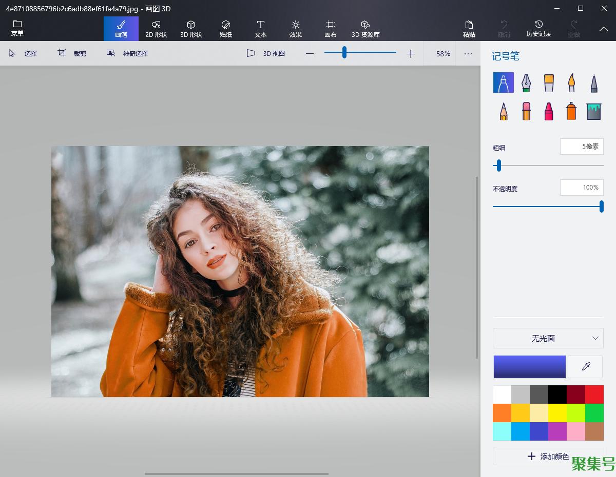Toggle the 3D 视图 view

[x=266, y=53]
